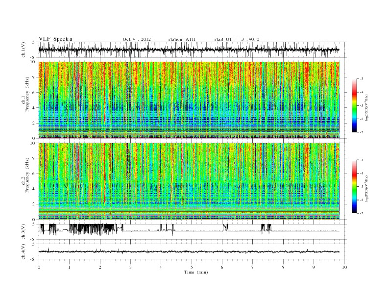Click the "4" tick on the time axis
Image resolution: width=388 pixels, height=300 pixels.
161,267
